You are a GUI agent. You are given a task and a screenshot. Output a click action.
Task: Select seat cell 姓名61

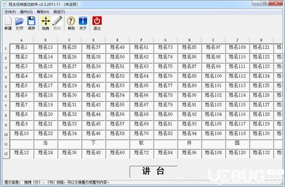tap(141, 49)
